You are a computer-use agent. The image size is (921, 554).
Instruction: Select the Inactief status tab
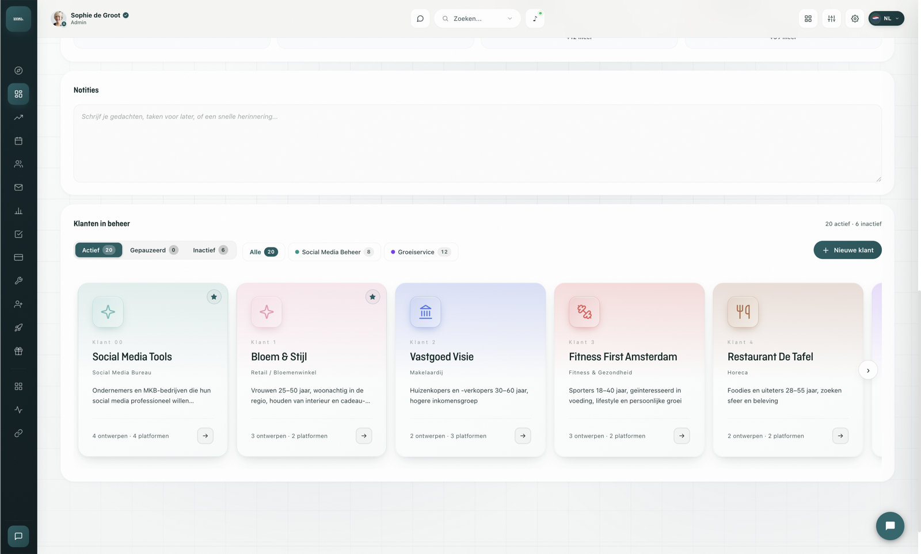(x=210, y=250)
